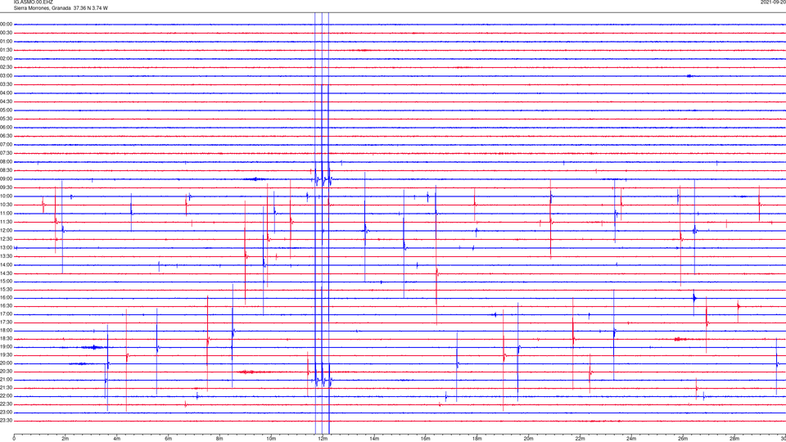Click the 11:30 time row label
This screenshot has height=442, width=786.
(6, 222)
